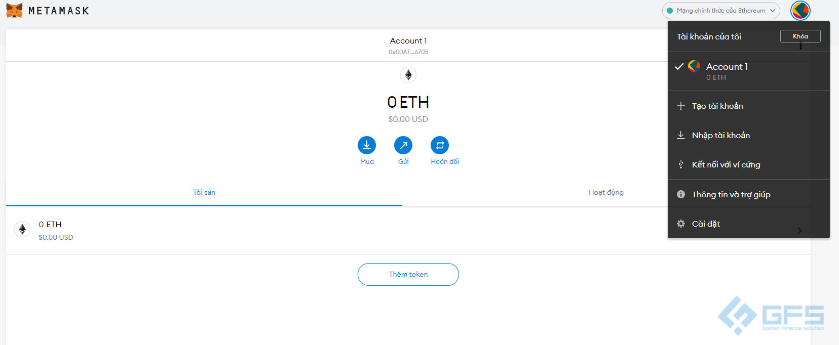Click the three-dot account options icon
The width and height of the screenshot is (839, 345).
[x=800, y=46]
